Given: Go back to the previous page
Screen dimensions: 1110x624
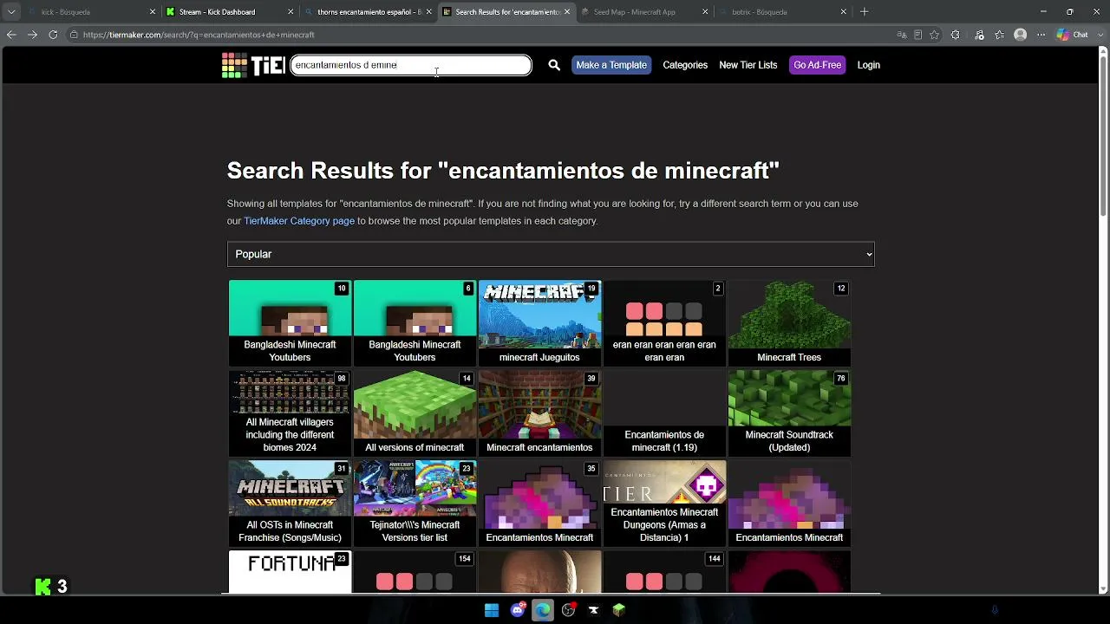Looking at the screenshot, I should pyautogui.click(x=11, y=35).
